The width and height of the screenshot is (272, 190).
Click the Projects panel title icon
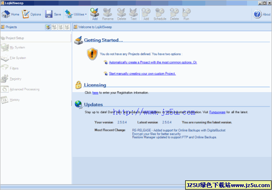2,27
